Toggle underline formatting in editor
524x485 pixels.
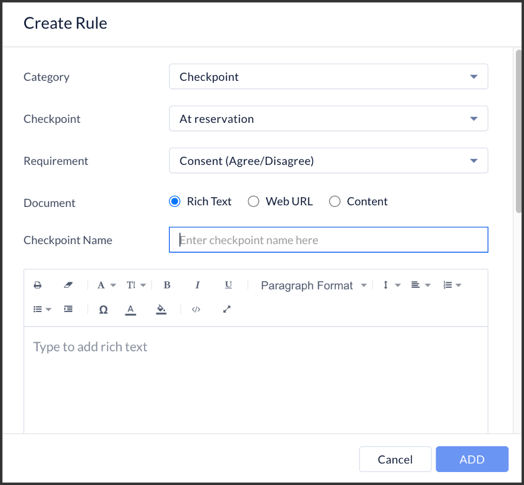click(228, 285)
